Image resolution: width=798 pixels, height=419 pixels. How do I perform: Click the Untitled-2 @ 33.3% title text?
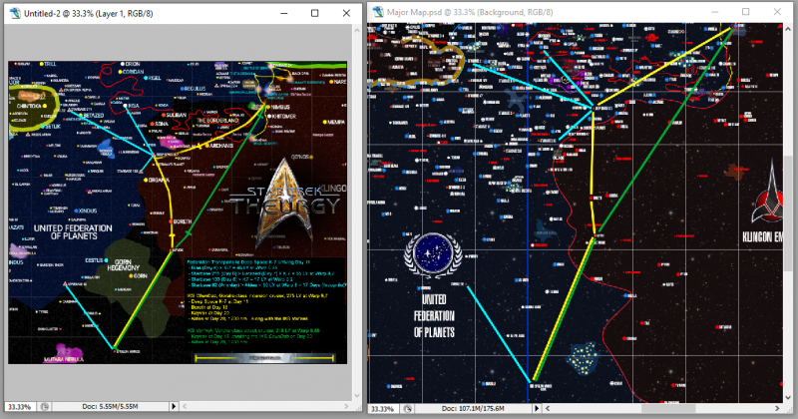pyautogui.click(x=89, y=14)
